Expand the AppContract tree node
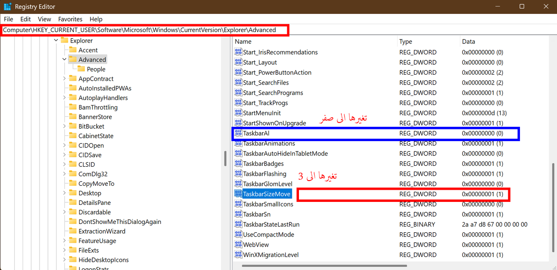The height and width of the screenshot is (270, 557). pyautogui.click(x=64, y=79)
